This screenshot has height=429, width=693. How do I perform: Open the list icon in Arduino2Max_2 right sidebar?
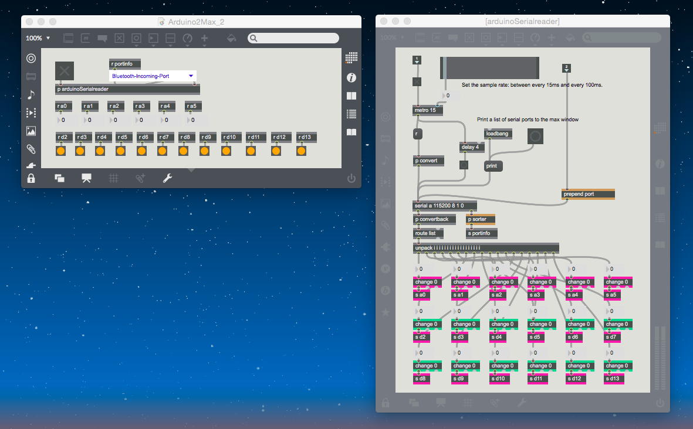click(x=351, y=114)
